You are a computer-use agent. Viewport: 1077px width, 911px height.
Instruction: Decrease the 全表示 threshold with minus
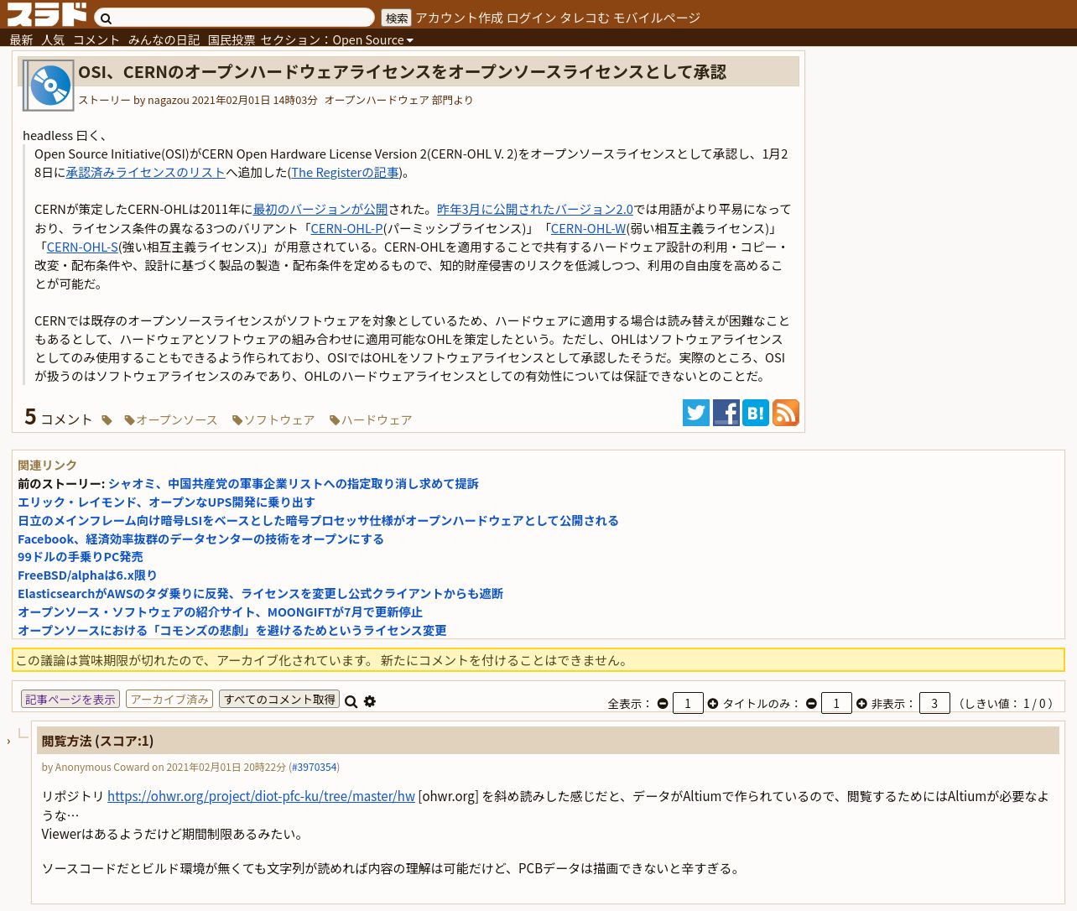[663, 704]
